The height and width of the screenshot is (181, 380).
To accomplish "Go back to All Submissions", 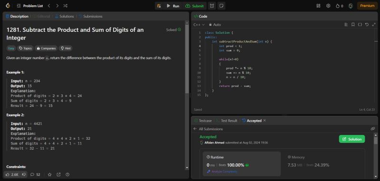I will coord(208,129).
